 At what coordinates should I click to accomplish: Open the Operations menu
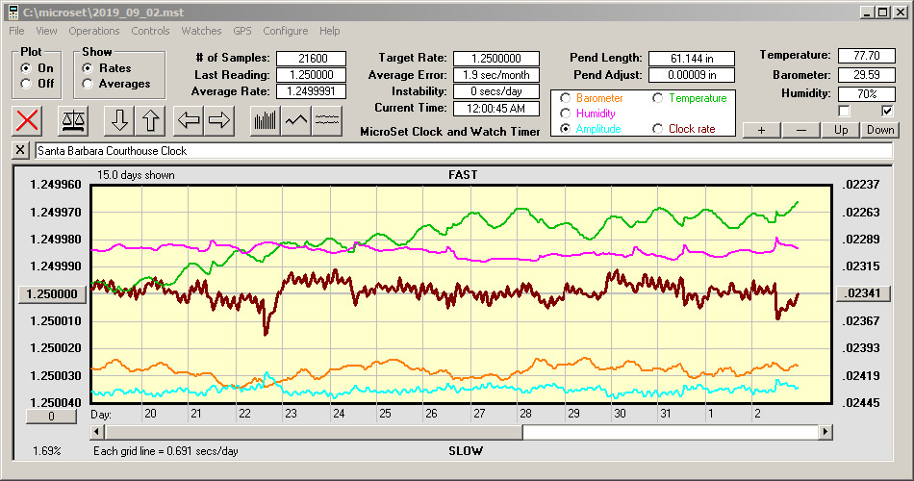click(94, 31)
